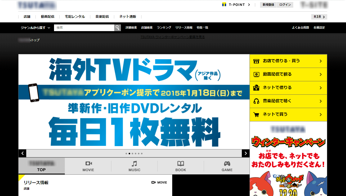
Task: Click the ウィンターキャンペーン sidebar banner
Action: (288, 159)
